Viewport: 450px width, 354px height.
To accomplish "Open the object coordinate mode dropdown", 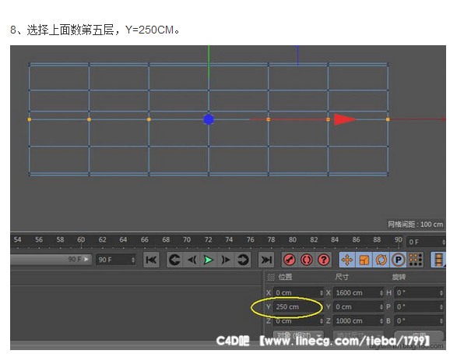I will coord(298,335).
